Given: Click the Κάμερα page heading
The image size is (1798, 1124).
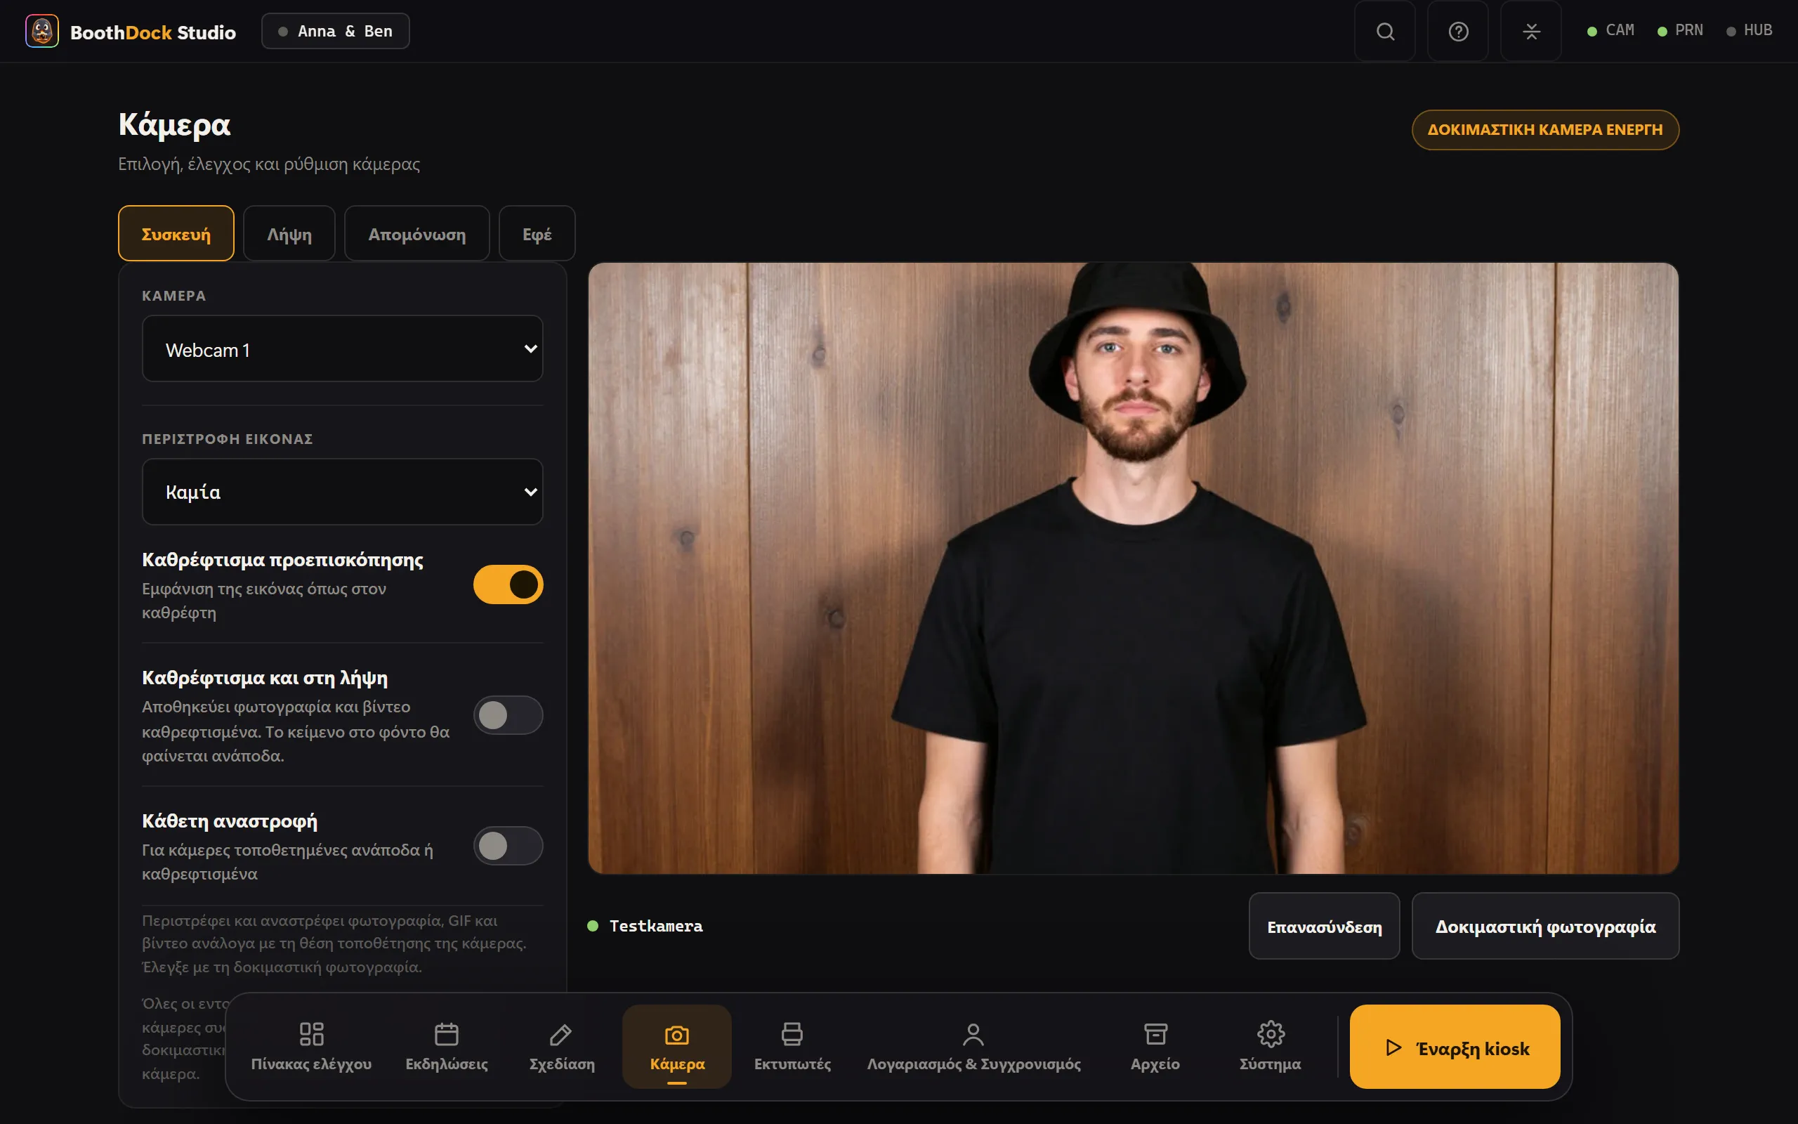Looking at the screenshot, I should click(175, 125).
